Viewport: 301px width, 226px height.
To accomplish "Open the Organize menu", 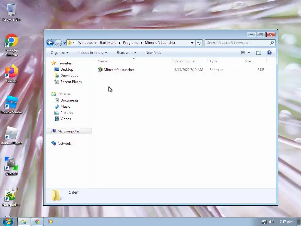I will tap(59, 53).
